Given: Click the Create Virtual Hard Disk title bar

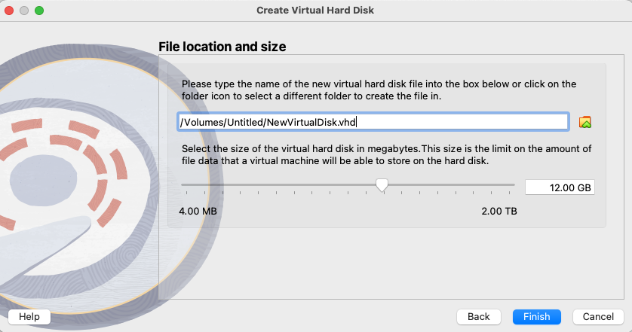Looking at the screenshot, I should [x=315, y=11].
